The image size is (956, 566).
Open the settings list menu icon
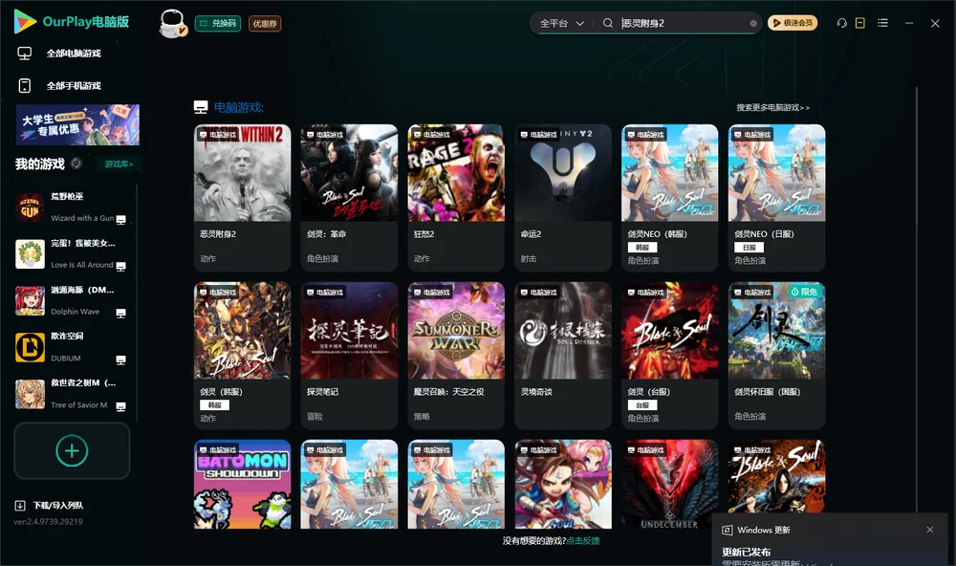[x=882, y=23]
